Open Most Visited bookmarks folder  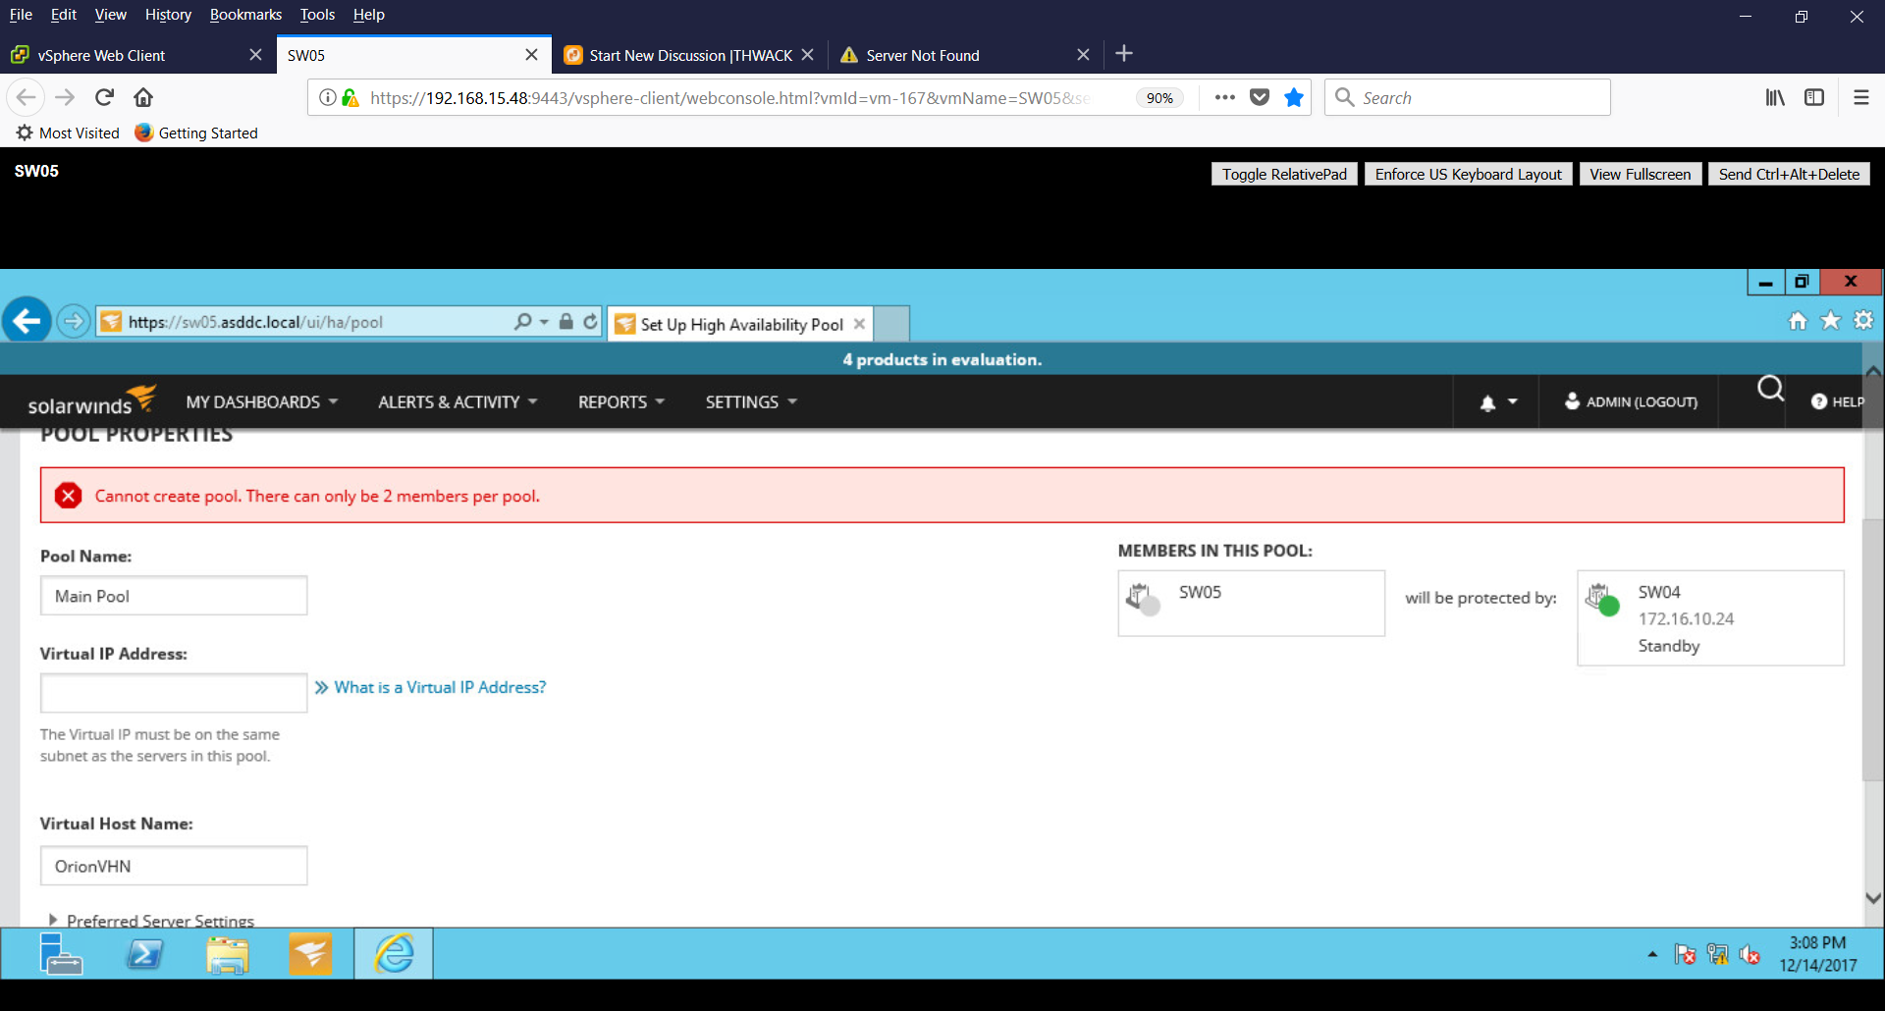pos(68,133)
